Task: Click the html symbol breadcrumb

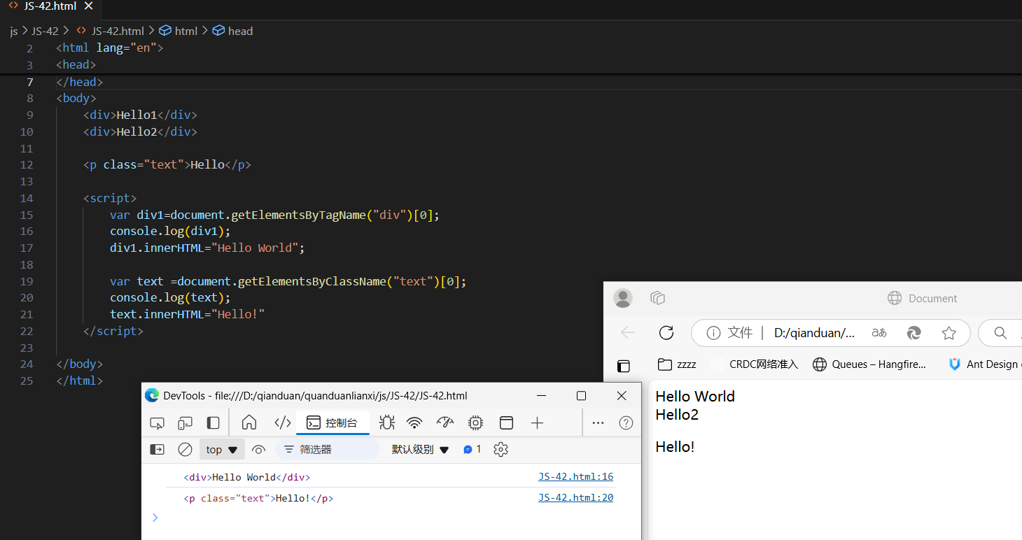Action: point(179,31)
